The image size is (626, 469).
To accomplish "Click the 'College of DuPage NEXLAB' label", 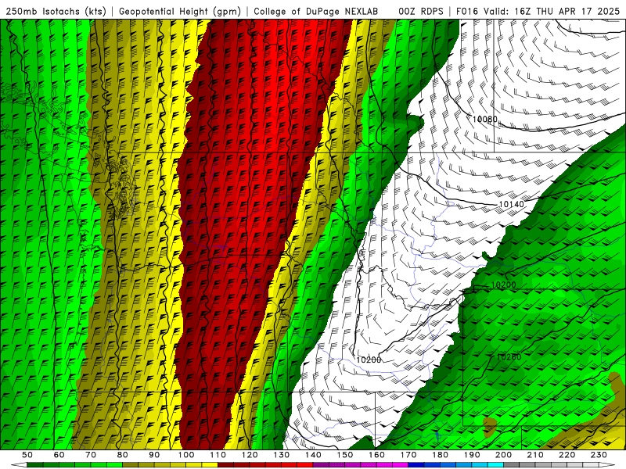I will (x=316, y=12).
